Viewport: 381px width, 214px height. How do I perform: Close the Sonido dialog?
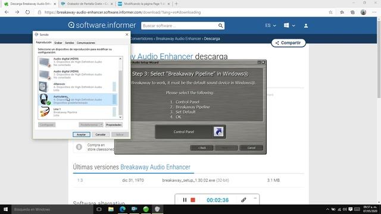tap(127, 34)
